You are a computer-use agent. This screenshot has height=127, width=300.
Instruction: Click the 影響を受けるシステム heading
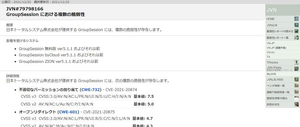click(22, 41)
